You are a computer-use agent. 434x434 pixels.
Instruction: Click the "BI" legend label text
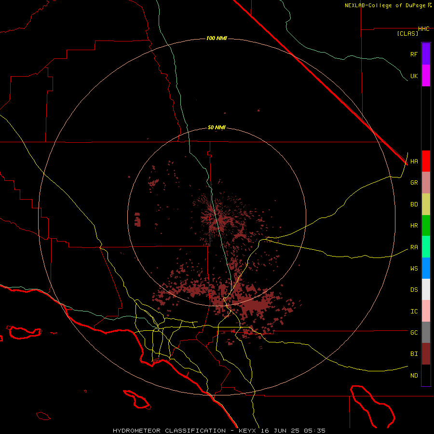tap(414, 354)
